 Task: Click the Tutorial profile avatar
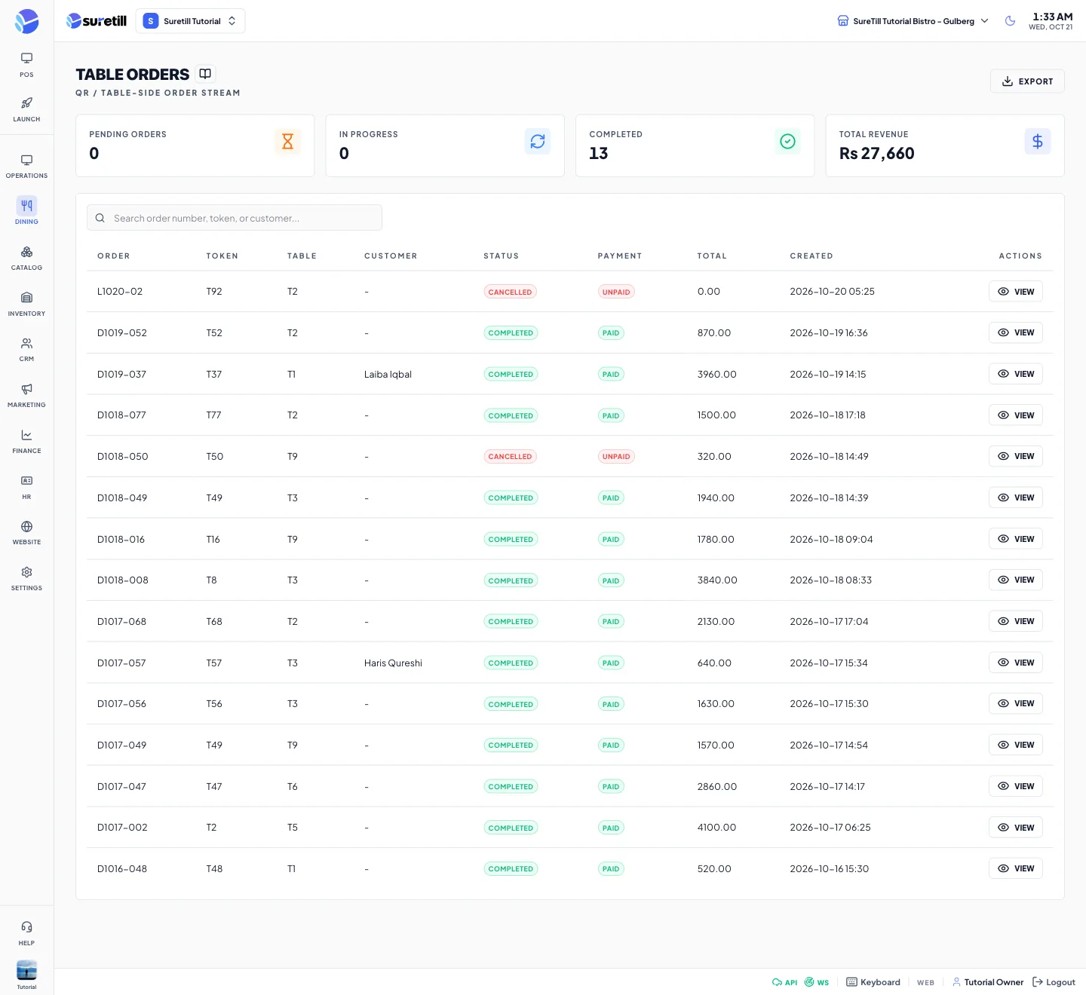(26, 970)
